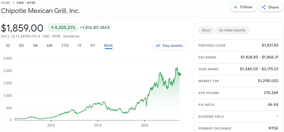Select the 1Y time range tab

tap(80, 46)
